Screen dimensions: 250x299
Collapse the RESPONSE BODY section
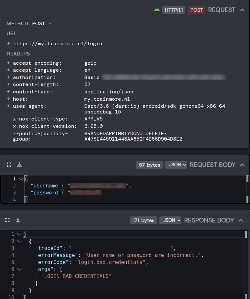click(241, 220)
